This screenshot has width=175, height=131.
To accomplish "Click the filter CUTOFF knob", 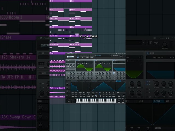I will pos(117,73).
